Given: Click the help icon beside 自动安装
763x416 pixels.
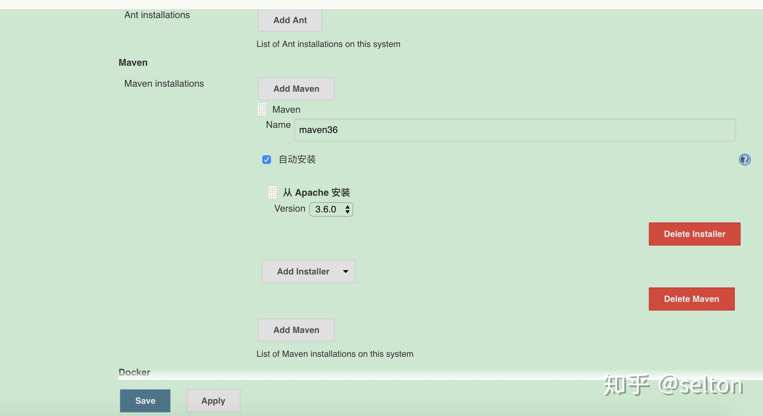Looking at the screenshot, I should [745, 160].
